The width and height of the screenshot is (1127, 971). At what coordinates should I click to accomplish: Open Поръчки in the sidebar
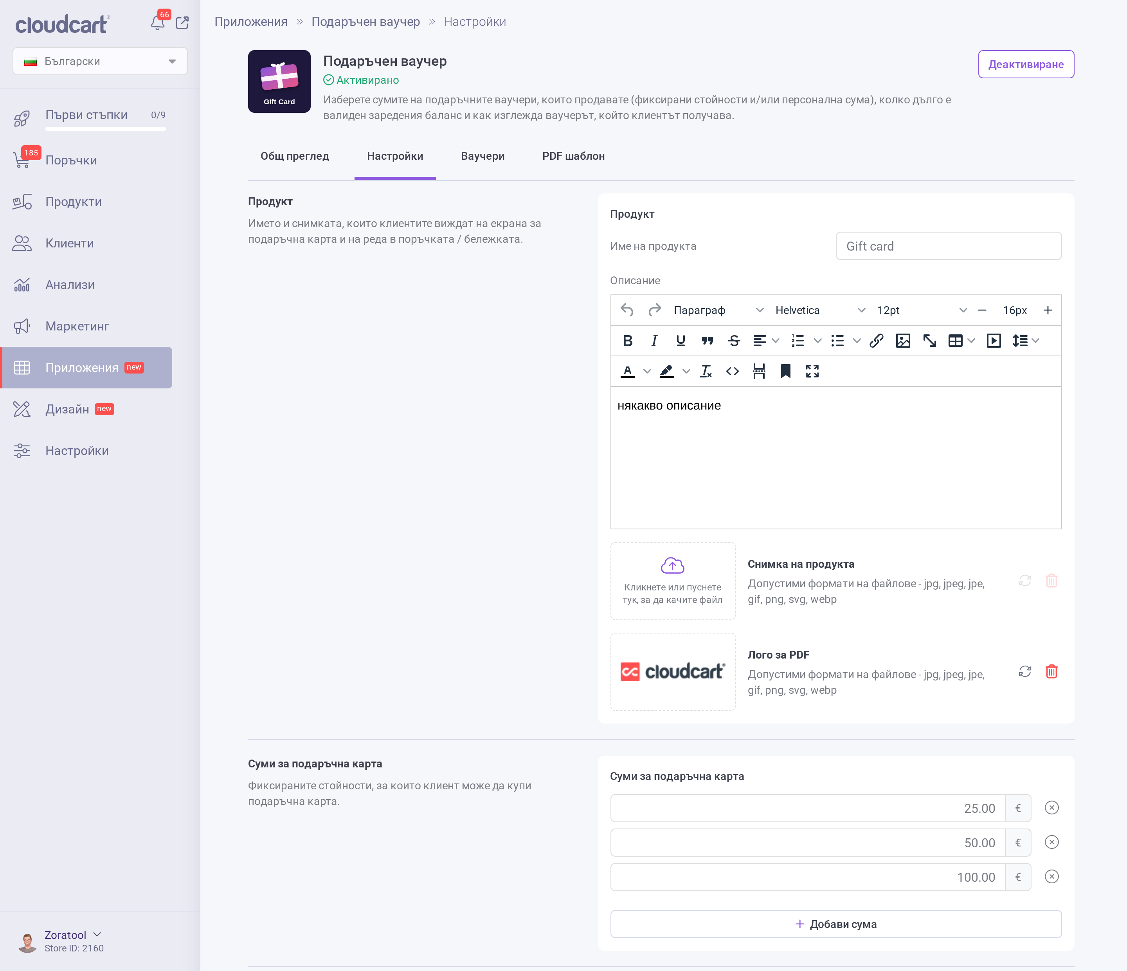71,160
